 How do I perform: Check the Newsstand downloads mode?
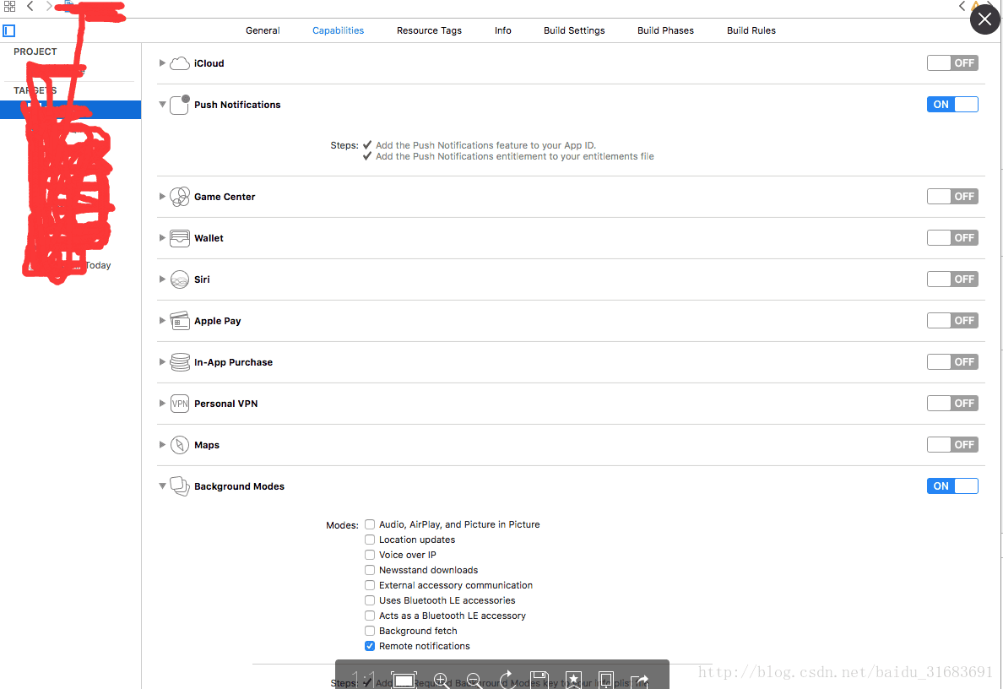point(370,569)
